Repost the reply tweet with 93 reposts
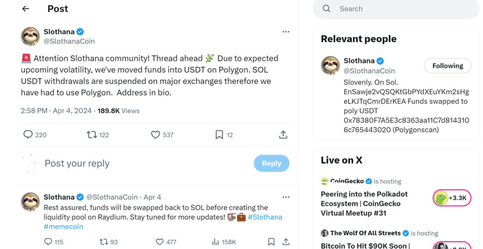This screenshot has height=249, width=483. click(x=103, y=242)
